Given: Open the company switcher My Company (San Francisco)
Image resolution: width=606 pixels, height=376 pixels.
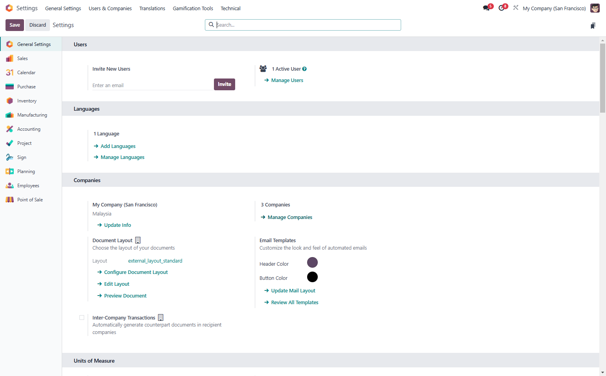Looking at the screenshot, I should 554,8.
